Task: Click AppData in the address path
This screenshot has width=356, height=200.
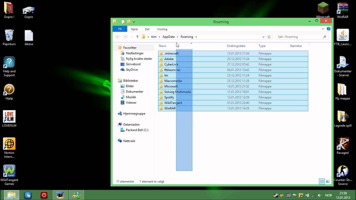Action: click(x=169, y=37)
